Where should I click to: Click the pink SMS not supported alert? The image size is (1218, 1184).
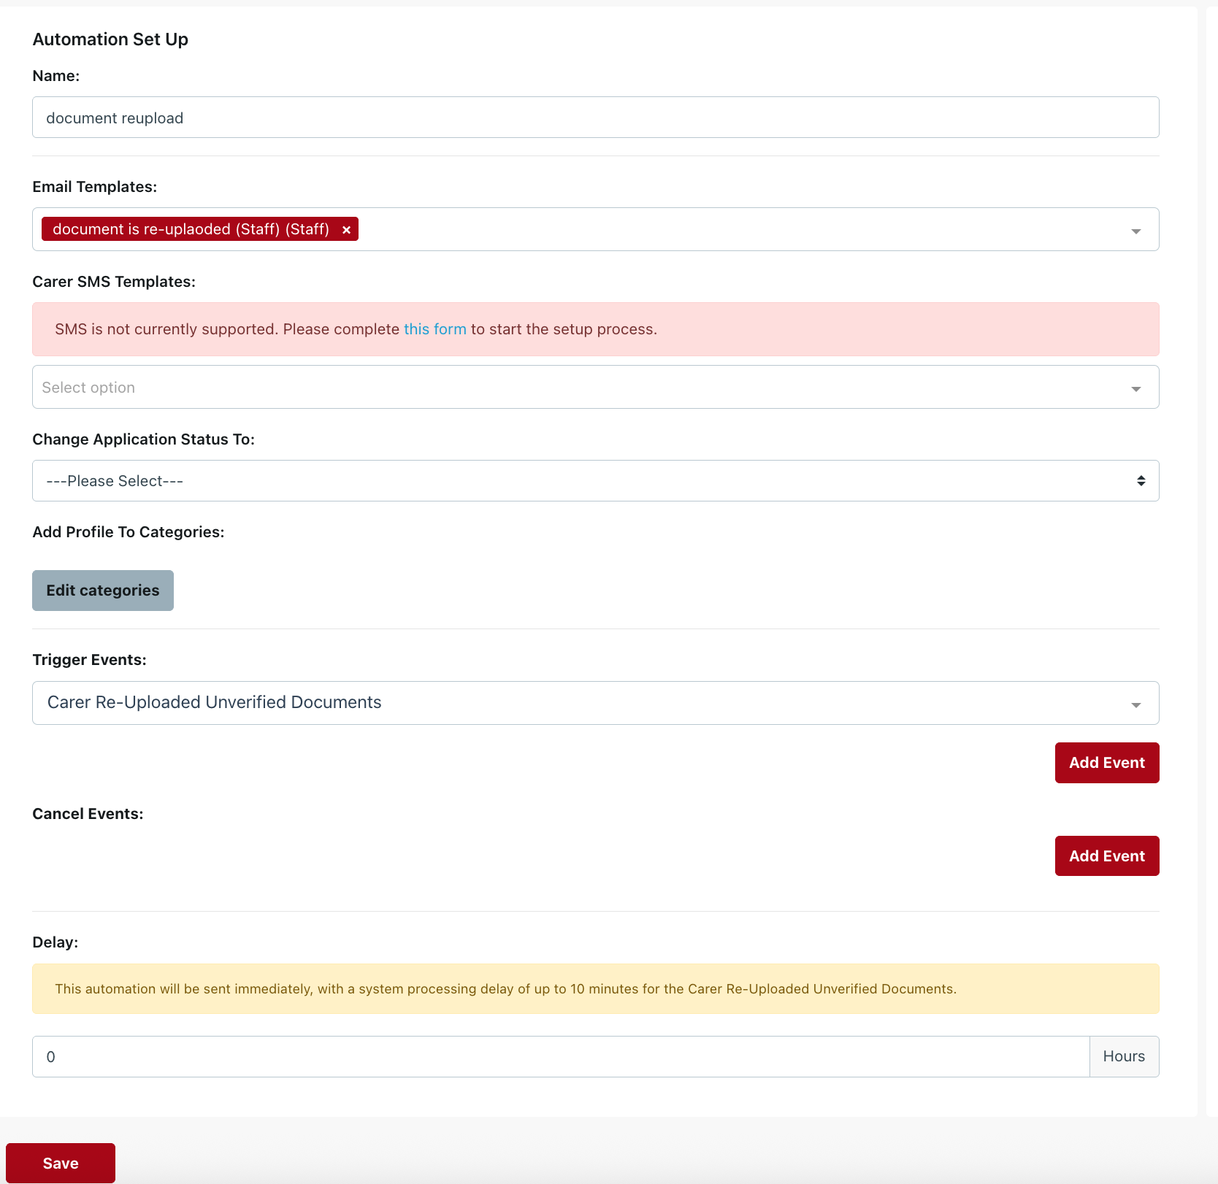876,329
